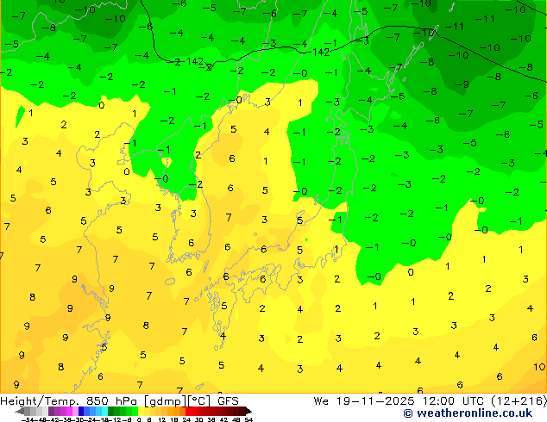This screenshot has height=422, width=547.
Task: Click the '-9' temperature value on the map
Action: click(x=462, y=84)
